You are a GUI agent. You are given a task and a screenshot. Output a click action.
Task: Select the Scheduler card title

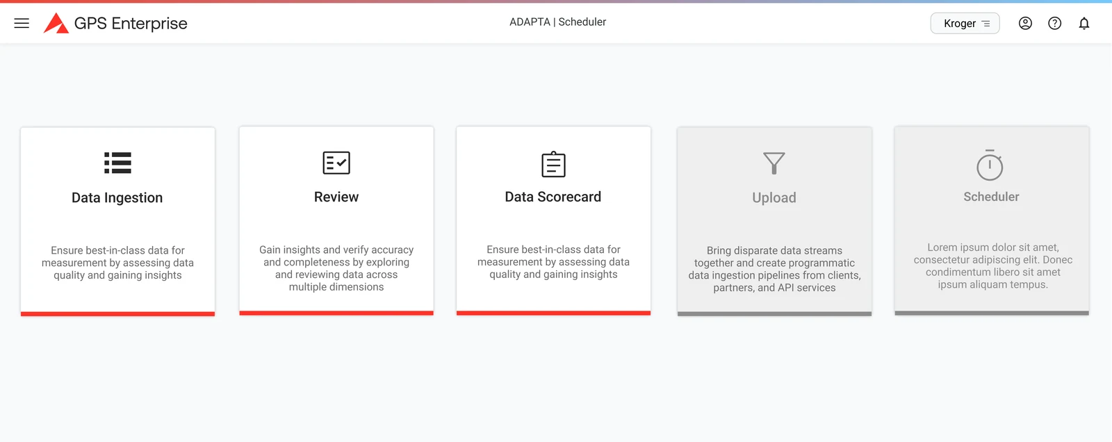991,197
